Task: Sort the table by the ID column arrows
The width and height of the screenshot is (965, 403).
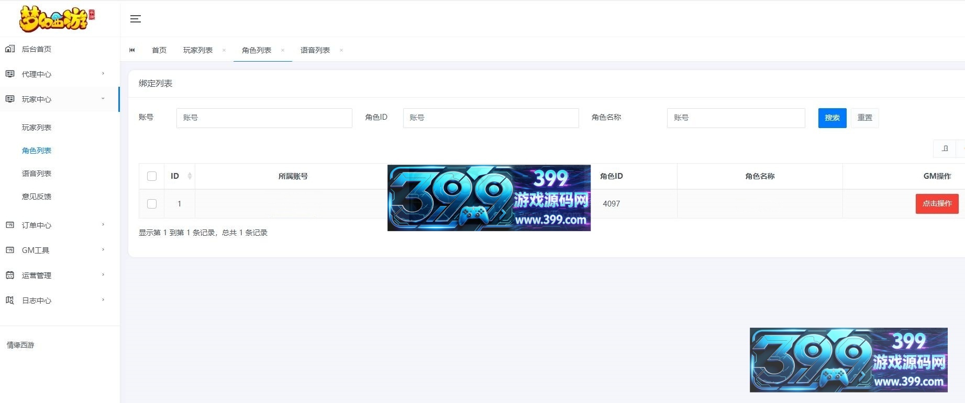Action: point(190,176)
